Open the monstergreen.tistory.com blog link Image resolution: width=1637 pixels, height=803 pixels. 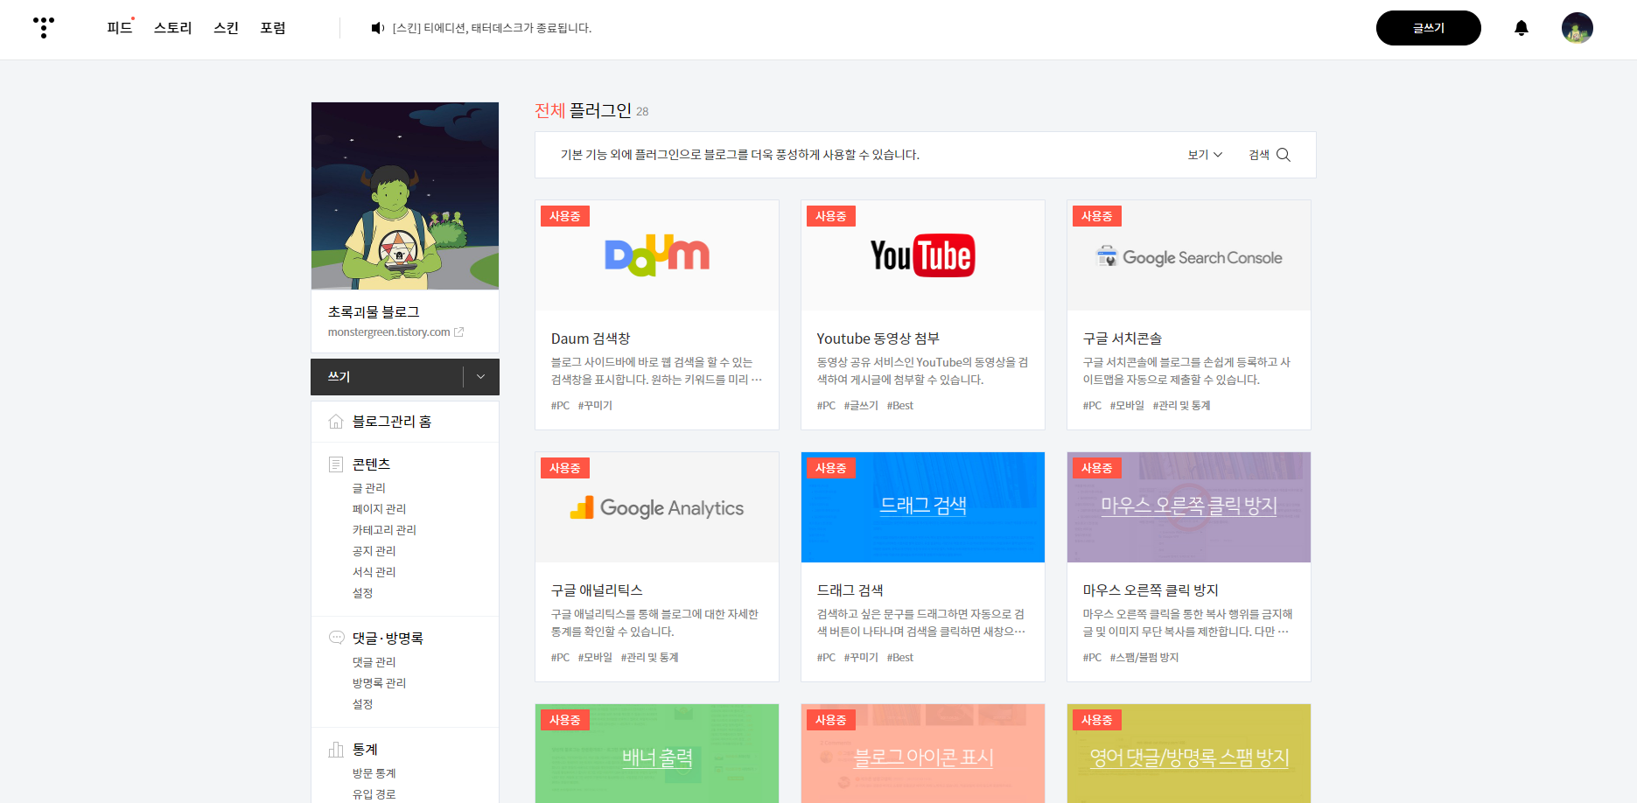click(388, 332)
